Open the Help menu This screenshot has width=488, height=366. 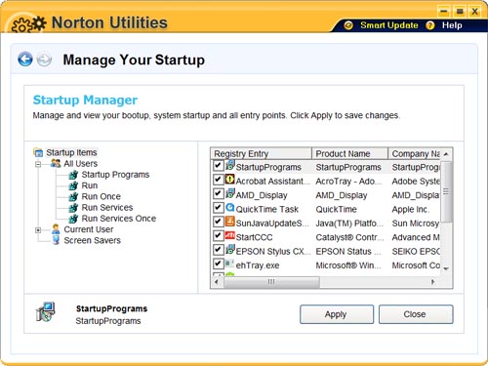(x=452, y=25)
